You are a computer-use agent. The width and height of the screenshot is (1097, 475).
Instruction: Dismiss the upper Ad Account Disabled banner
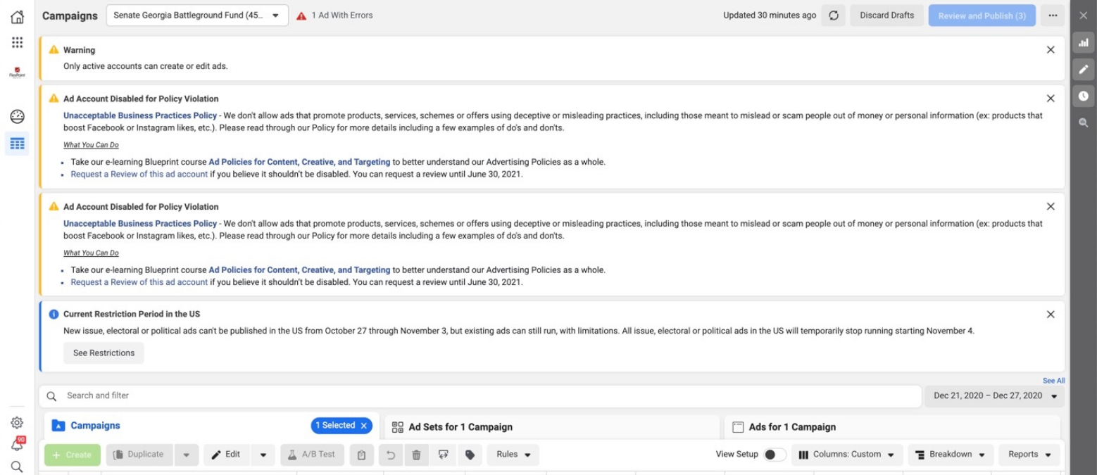1051,99
